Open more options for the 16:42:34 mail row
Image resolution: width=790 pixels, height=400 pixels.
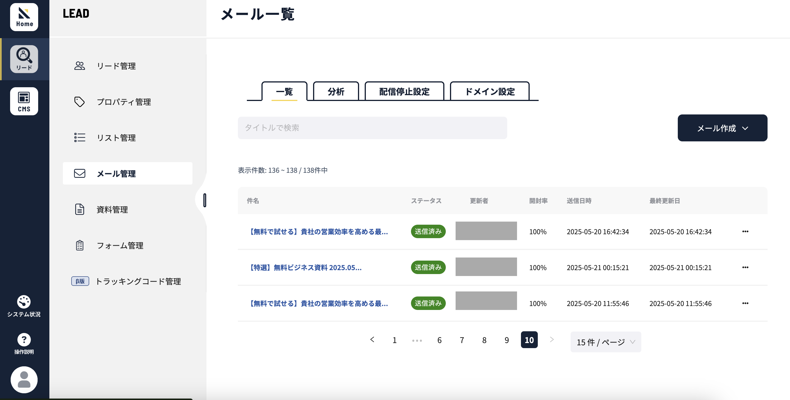745,231
